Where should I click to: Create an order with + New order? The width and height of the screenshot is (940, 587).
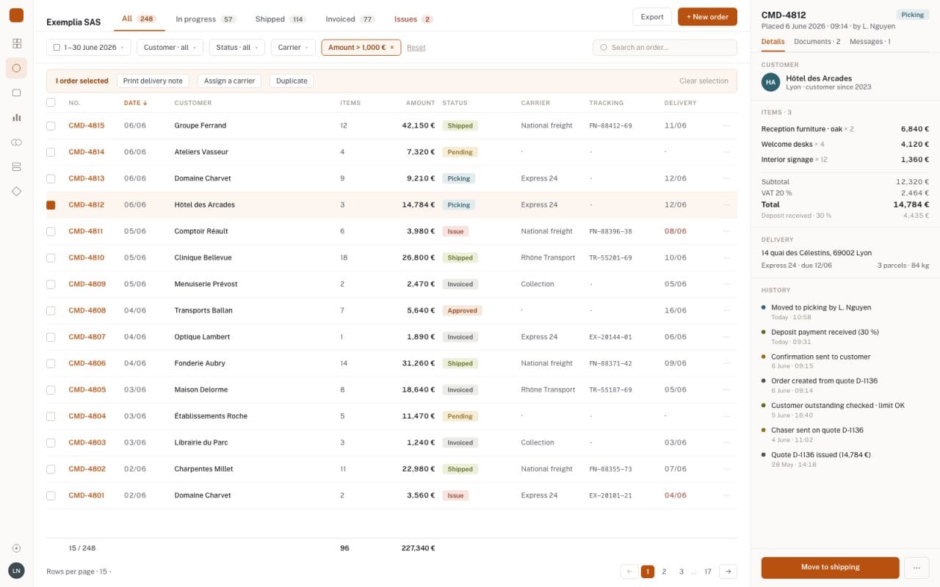[707, 17]
